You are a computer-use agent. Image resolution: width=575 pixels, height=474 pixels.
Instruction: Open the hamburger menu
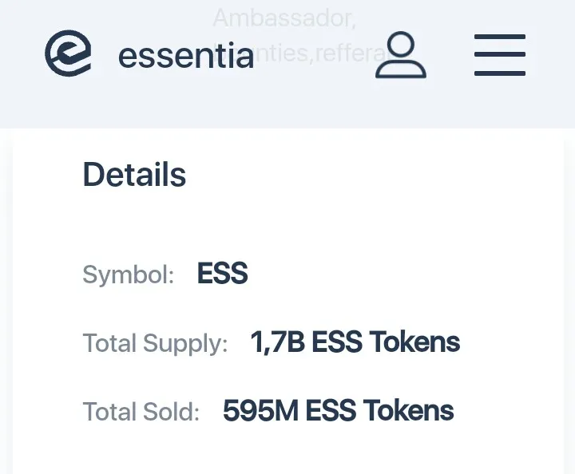coord(500,55)
